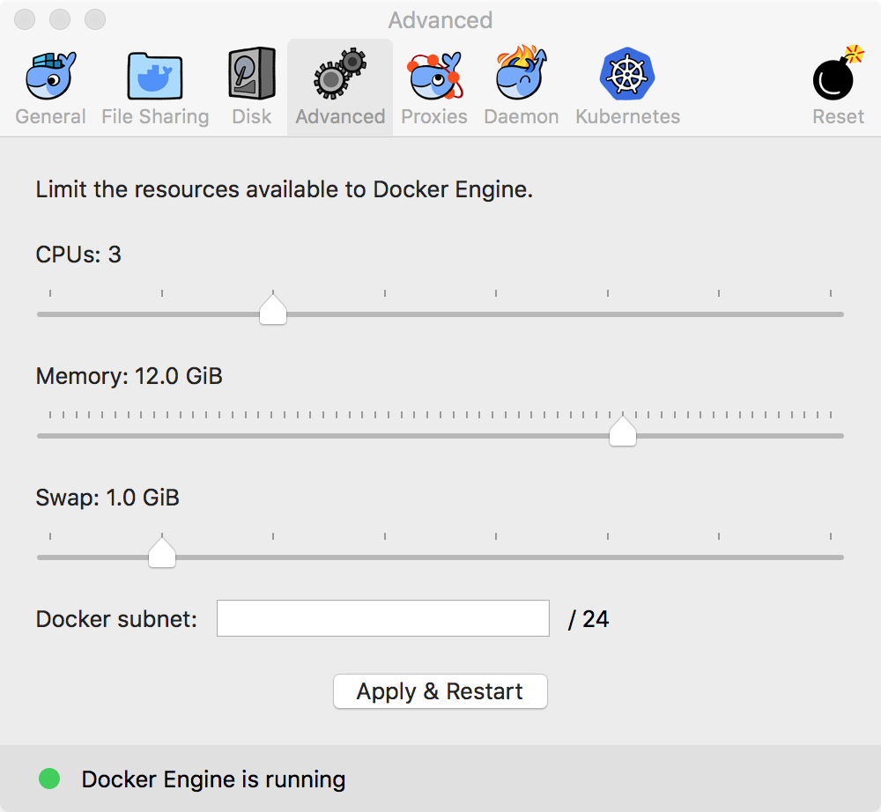Click the '/ 24' subnet suffix text

[589, 619]
